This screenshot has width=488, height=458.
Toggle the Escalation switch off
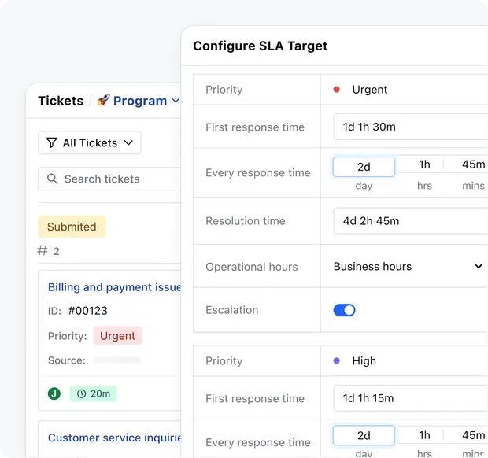pyautogui.click(x=344, y=310)
